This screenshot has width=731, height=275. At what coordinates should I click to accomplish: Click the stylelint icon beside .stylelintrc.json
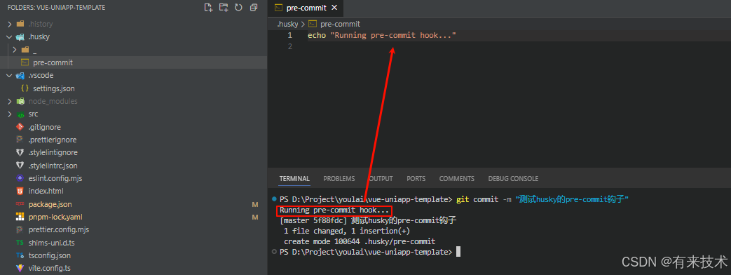20,166
